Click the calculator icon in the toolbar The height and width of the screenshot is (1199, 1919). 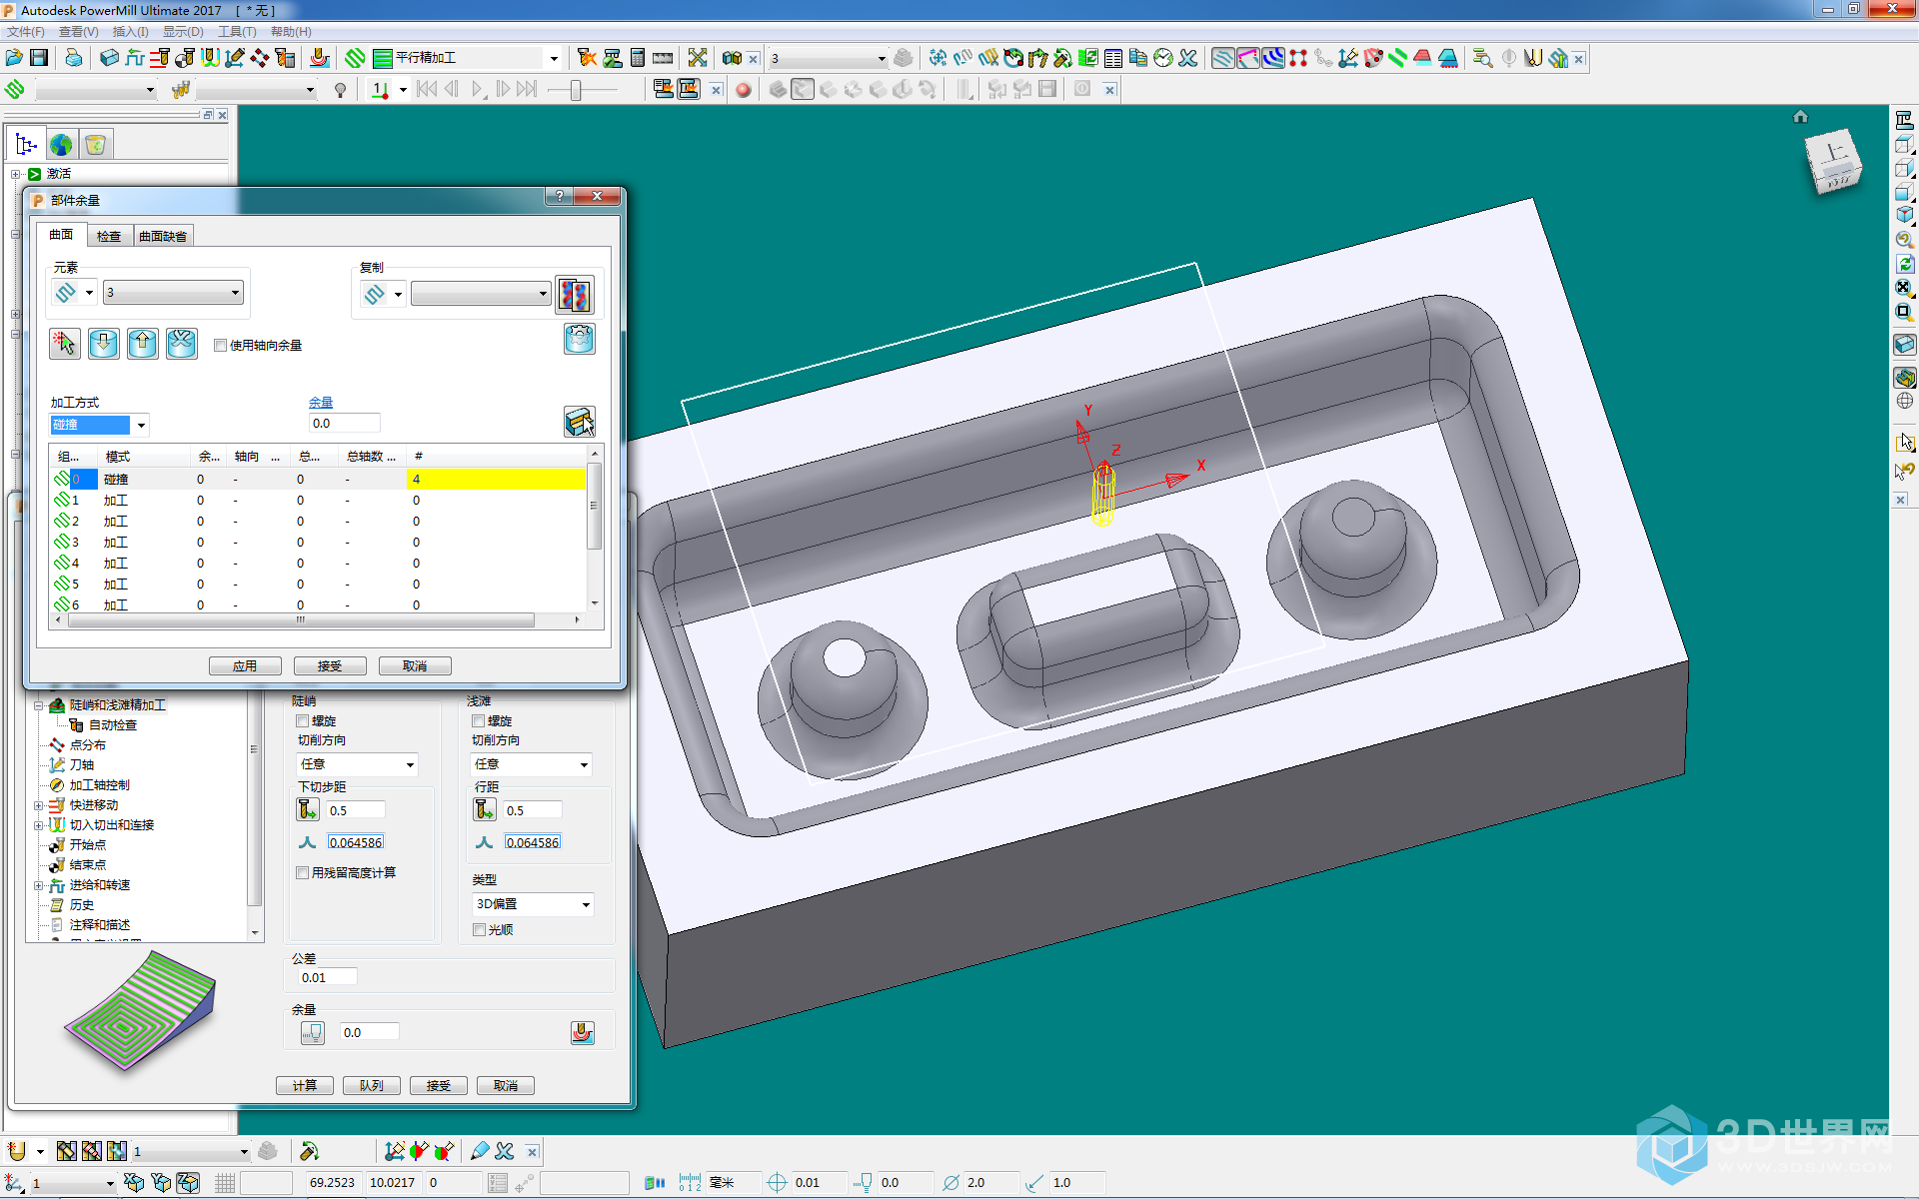click(638, 58)
